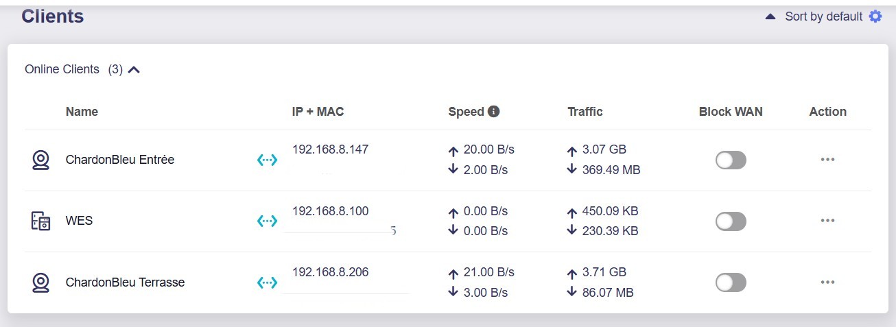Open the action menu for ChardonBleu Entrée
Viewport: 896px width, 327px height.
(827, 160)
